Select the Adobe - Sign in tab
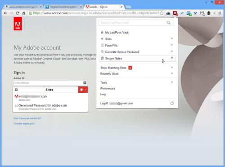225x167 pixels. [104, 7]
